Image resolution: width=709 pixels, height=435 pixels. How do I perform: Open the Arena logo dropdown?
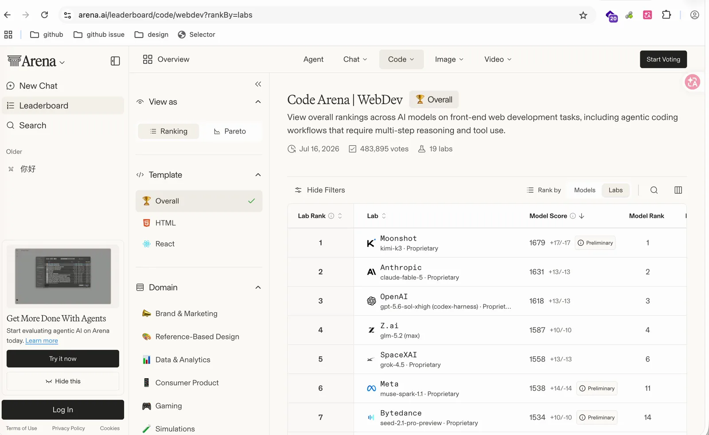click(36, 62)
